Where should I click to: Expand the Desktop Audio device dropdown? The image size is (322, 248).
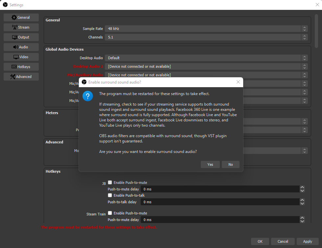pos(206,58)
